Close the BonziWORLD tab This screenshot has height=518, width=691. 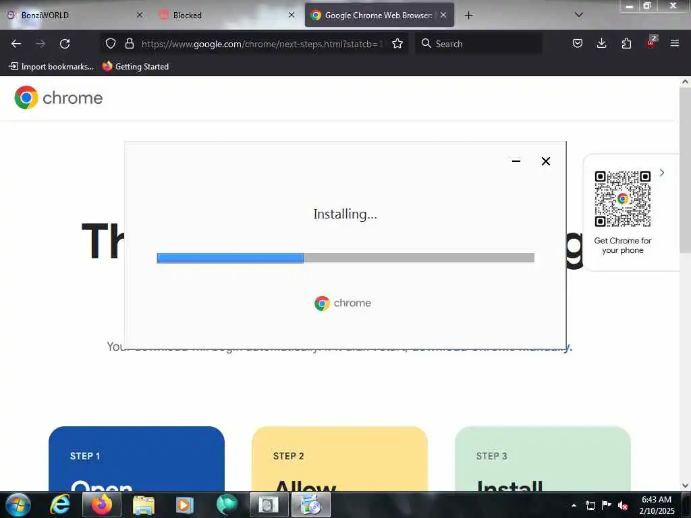point(140,15)
